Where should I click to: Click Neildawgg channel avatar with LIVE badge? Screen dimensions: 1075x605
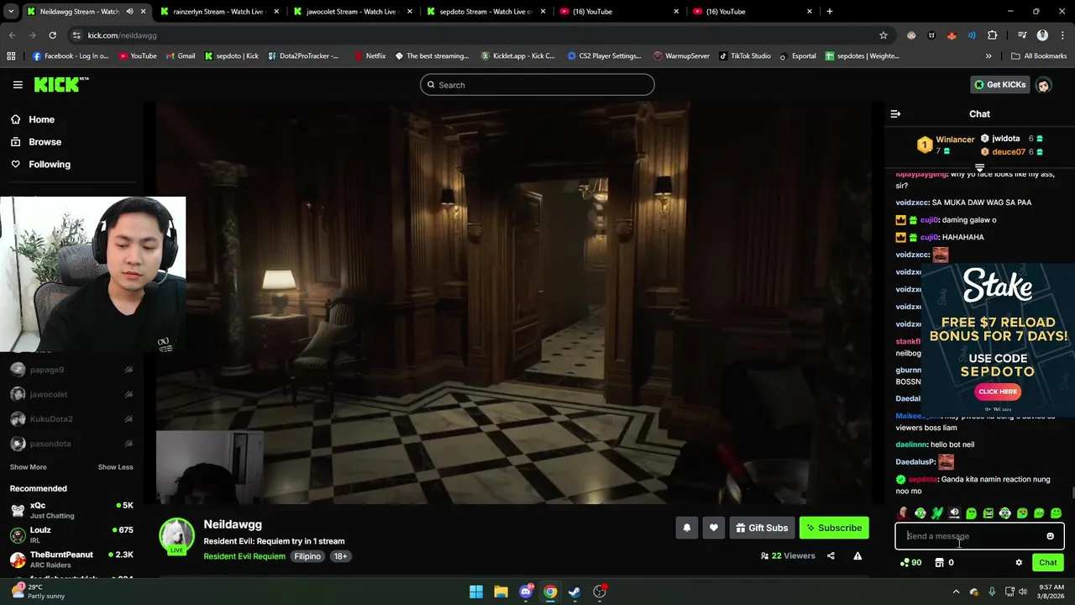[176, 537]
